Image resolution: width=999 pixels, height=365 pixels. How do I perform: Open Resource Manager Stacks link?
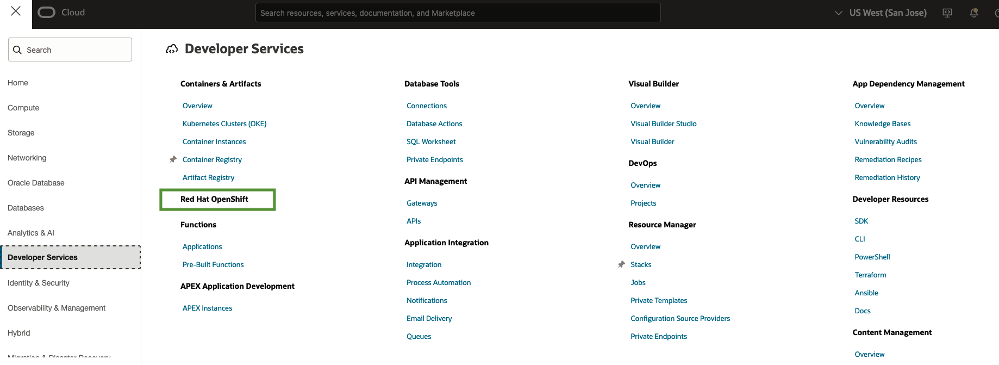pyautogui.click(x=641, y=264)
